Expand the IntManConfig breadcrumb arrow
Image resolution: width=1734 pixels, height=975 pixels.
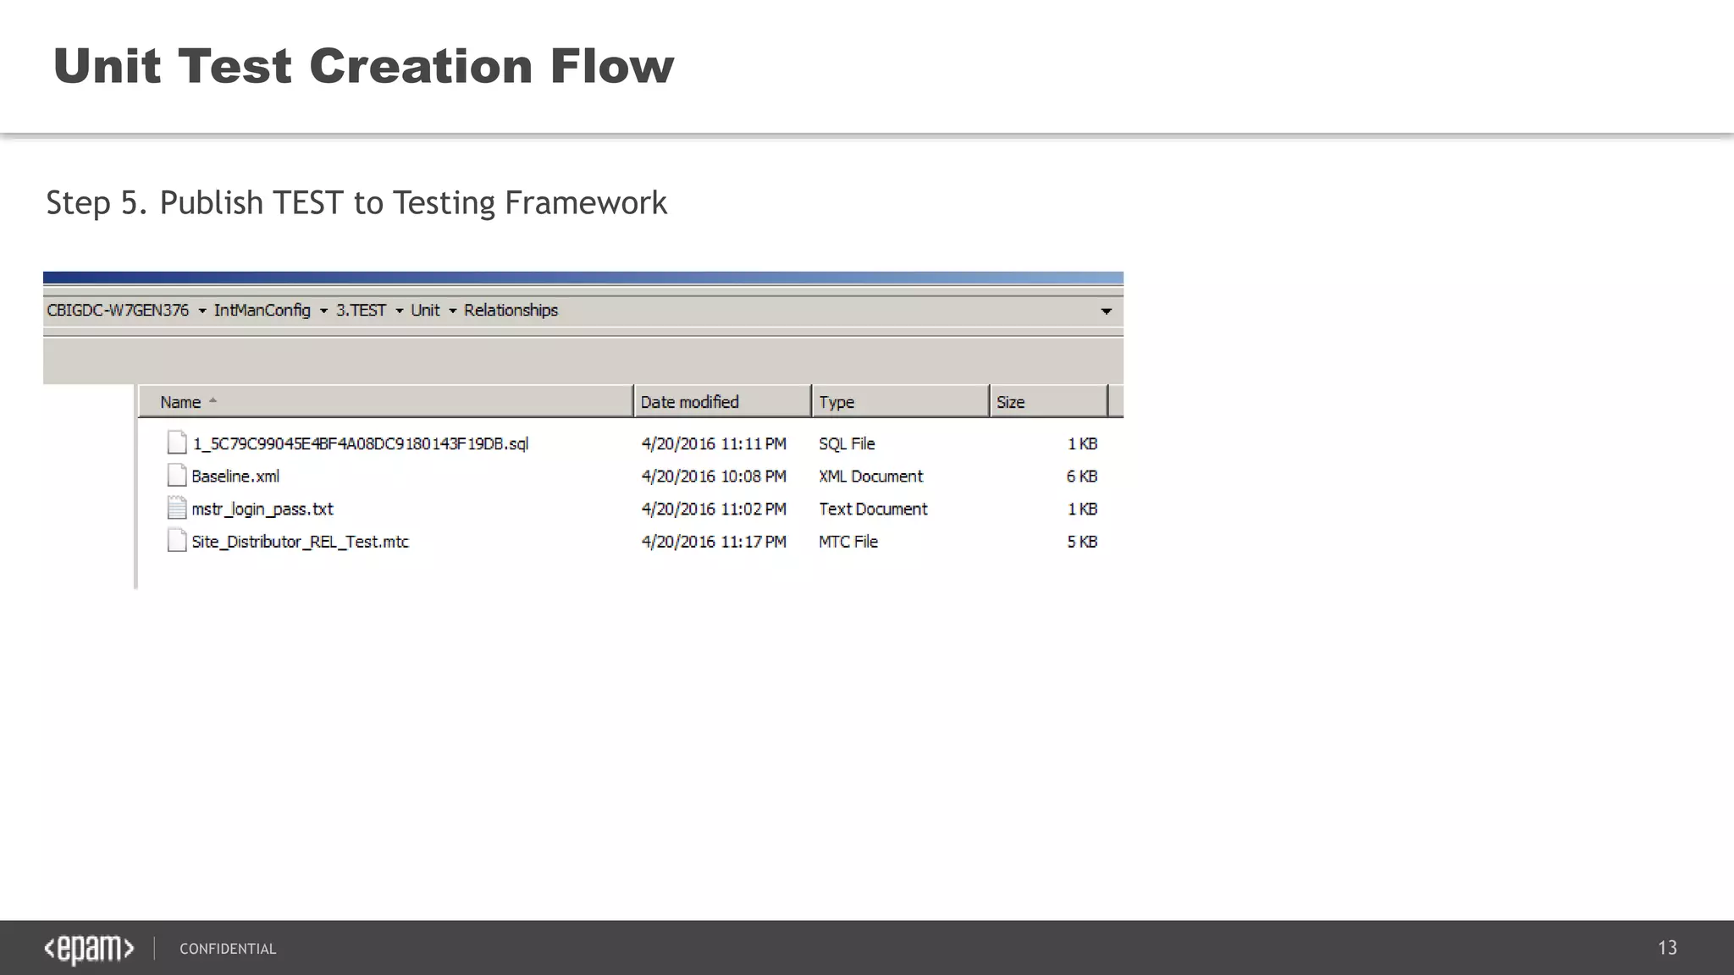point(323,311)
